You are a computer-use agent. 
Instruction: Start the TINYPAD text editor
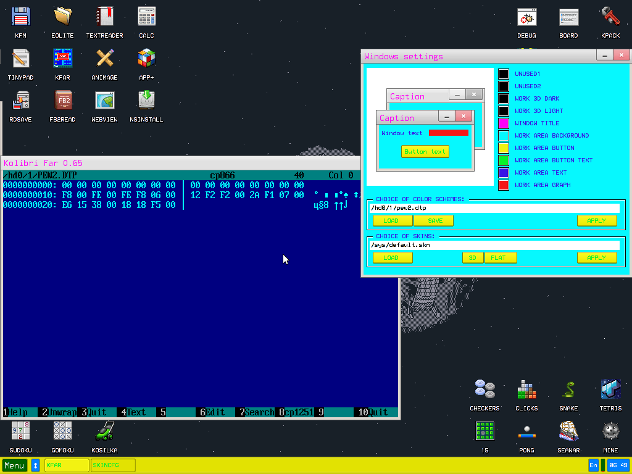click(x=20, y=59)
